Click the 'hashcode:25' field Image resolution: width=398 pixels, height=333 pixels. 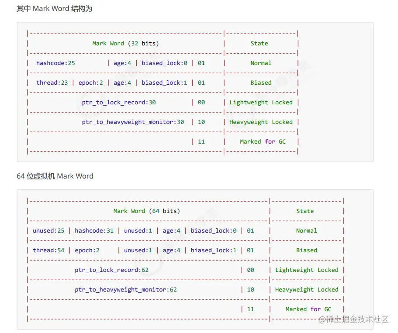(x=55, y=63)
